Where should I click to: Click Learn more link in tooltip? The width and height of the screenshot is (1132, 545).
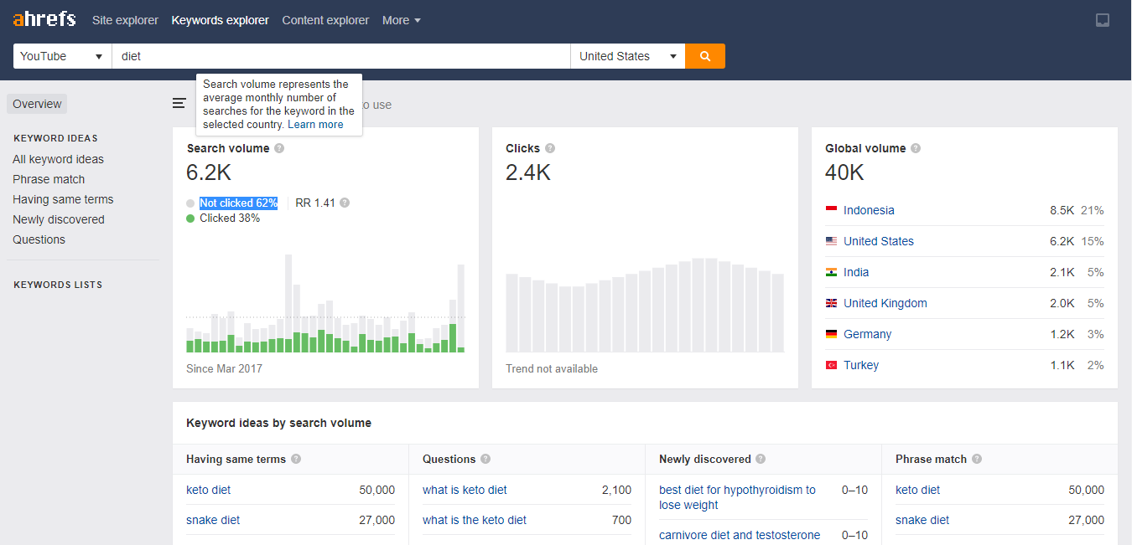click(315, 124)
